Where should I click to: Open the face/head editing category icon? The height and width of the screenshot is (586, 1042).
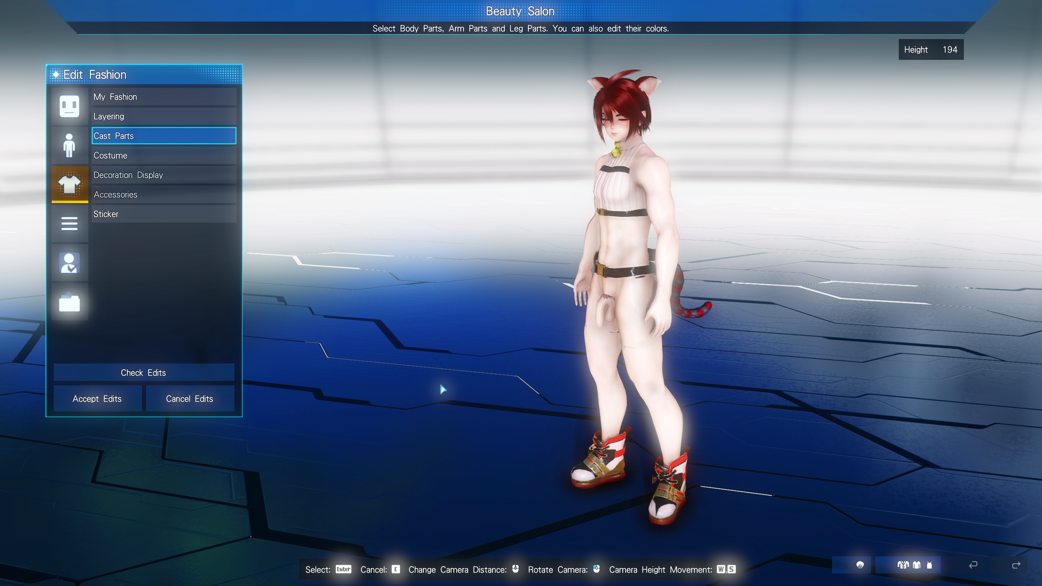click(70, 106)
